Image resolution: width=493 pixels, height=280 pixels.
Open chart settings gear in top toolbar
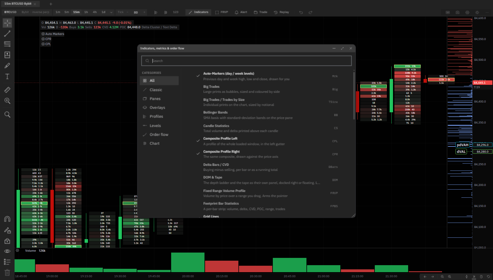pos(467,12)
